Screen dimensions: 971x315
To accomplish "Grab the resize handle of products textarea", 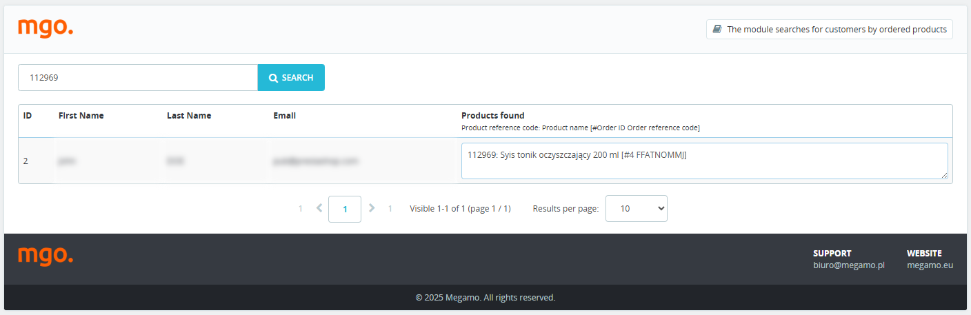I will (x=943, y=175).
